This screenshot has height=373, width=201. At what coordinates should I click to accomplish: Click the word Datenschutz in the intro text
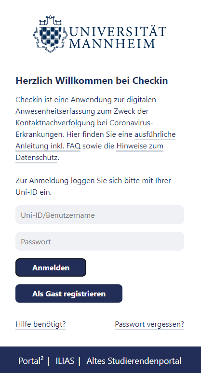click(37, 158)
